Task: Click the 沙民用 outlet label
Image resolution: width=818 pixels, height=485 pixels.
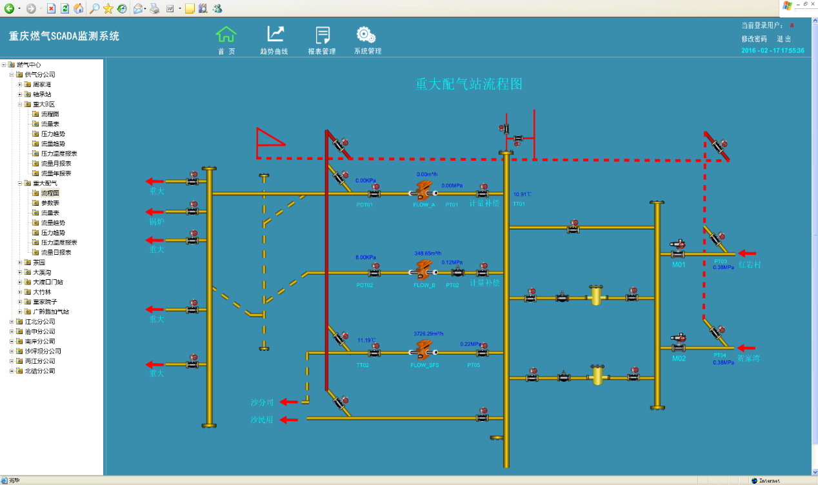Action: tap(263, 420)
